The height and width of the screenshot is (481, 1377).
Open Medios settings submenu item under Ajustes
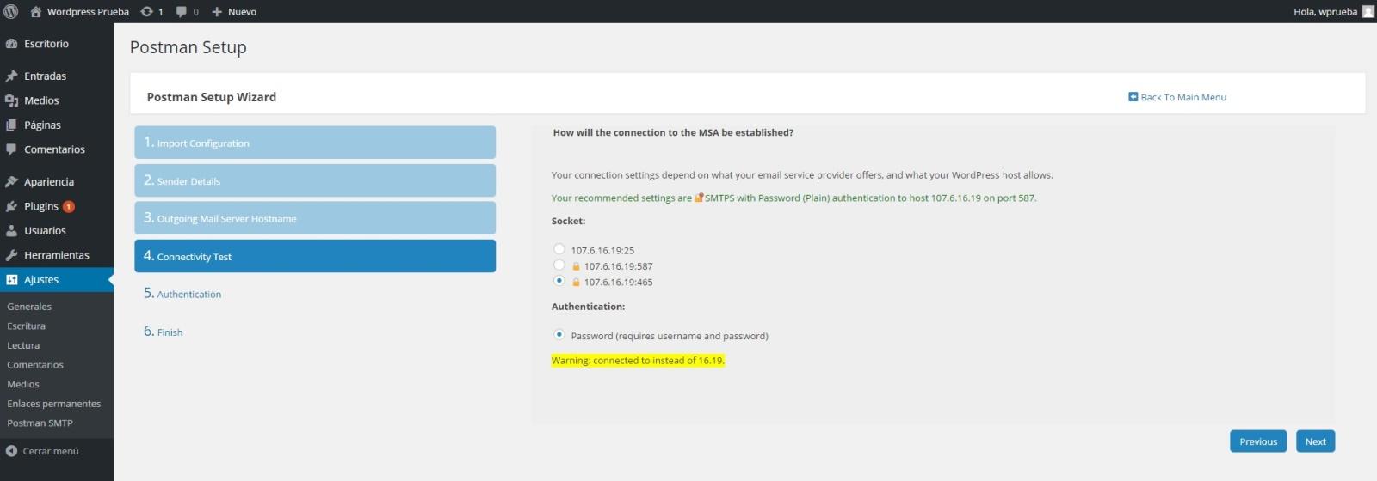23,384
